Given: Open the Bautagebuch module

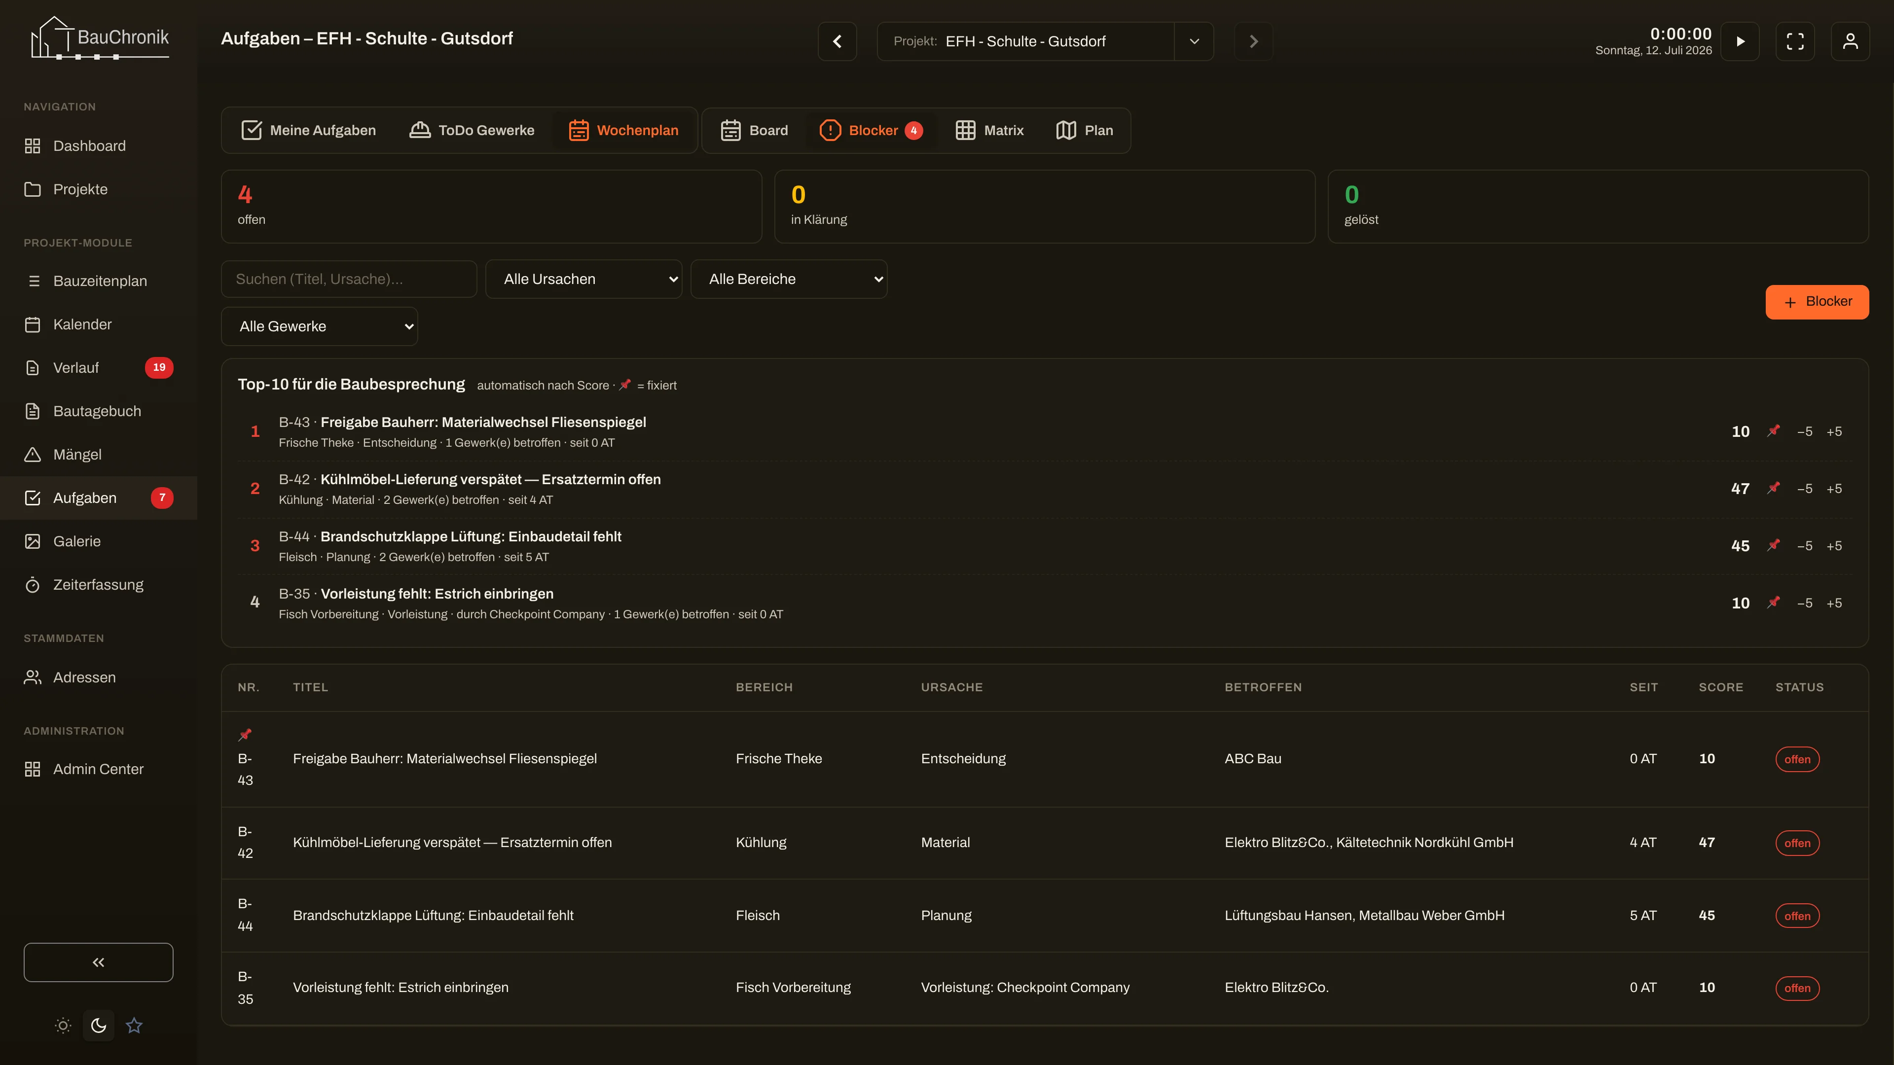Looking at the screenshot, I should [99, 411].
